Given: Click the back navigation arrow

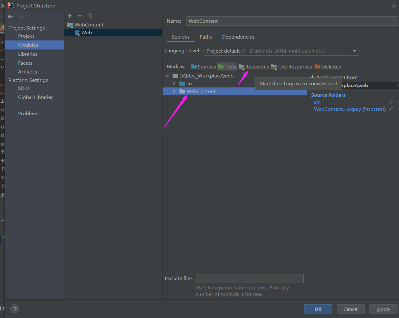Looking at the screenshot, I should pos(11,17).
